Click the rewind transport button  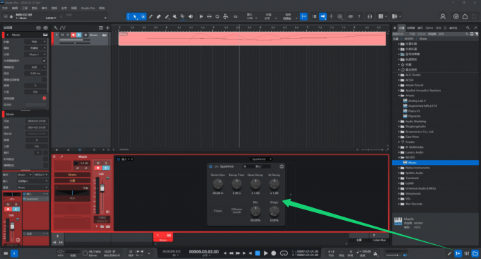click(231, 253)
